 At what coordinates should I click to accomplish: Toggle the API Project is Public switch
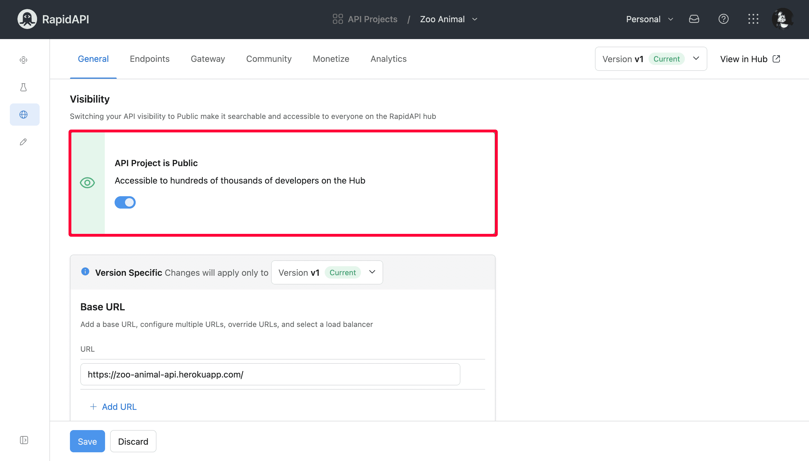click(125, 202)
